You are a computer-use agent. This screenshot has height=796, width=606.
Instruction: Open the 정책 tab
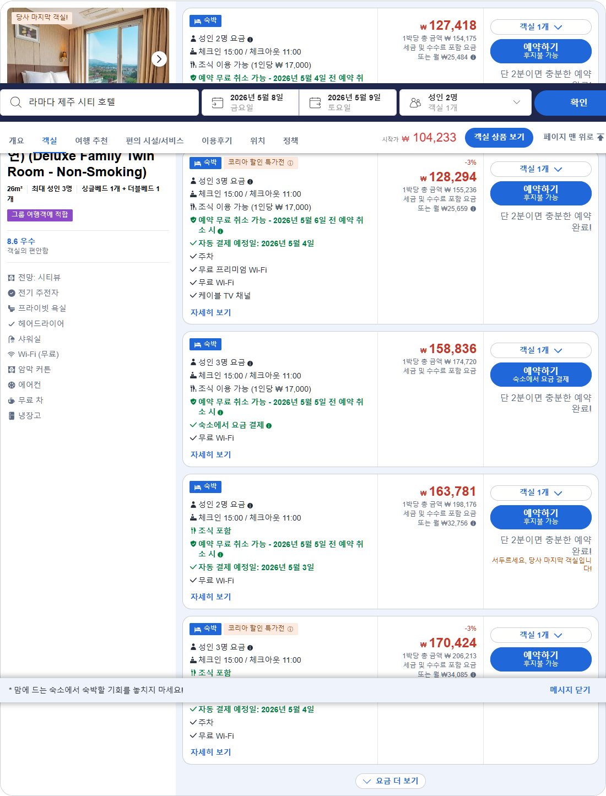291,141
